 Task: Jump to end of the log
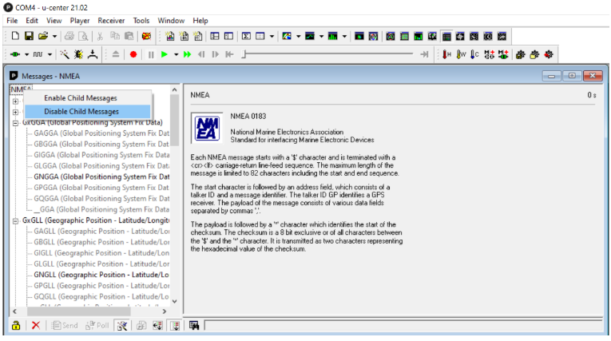[424, 54]
